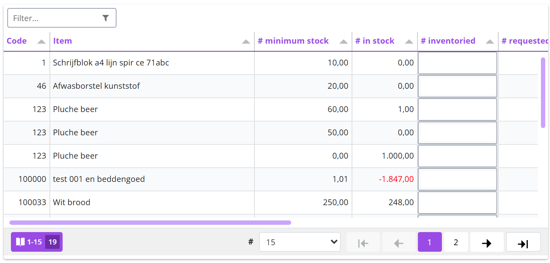Click the inventoried field for Wit brood

coord(458,203)
